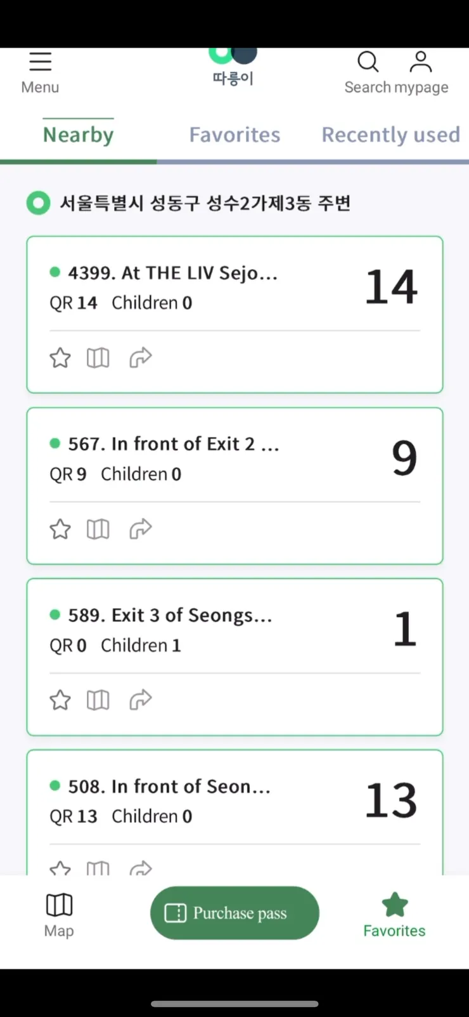Share station 4399 via arrow icon
Image resolution: width=469 pixels, height=1017 pixels.
(140, 358)
